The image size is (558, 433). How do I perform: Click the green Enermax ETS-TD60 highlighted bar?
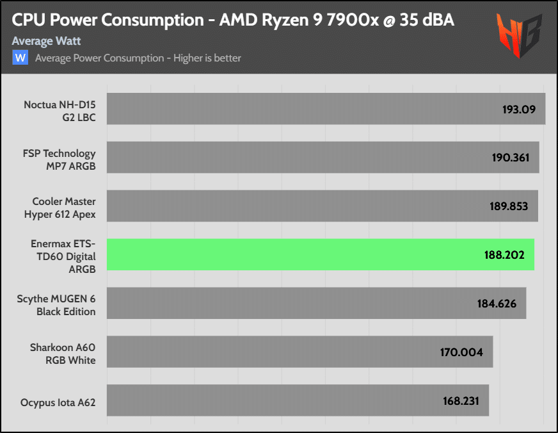pos(321,254)
